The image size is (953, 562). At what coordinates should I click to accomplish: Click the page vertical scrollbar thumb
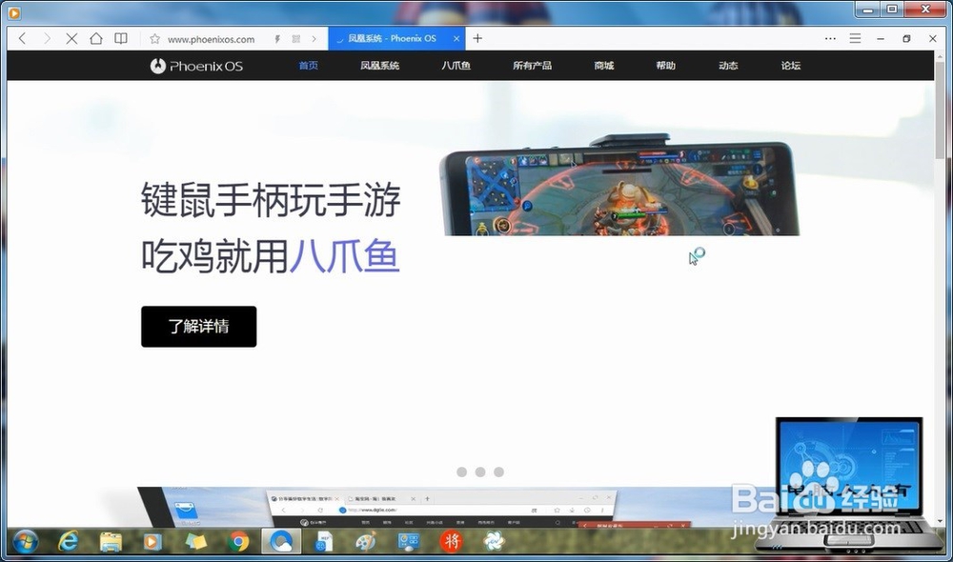(x=940, y=110)
